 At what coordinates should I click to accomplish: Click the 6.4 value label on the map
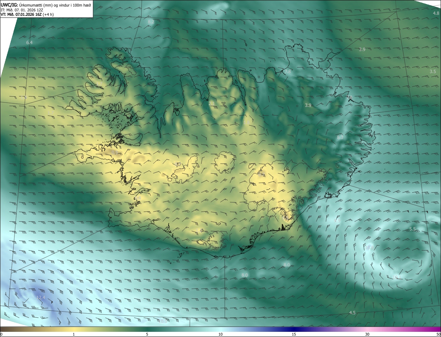click(29, 42)
